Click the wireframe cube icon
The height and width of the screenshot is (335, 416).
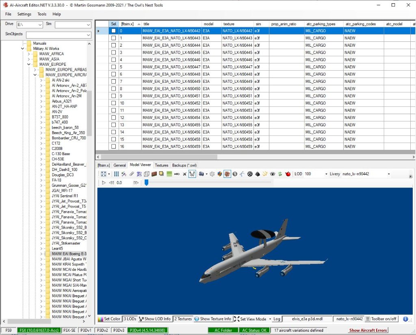point(147,174)
